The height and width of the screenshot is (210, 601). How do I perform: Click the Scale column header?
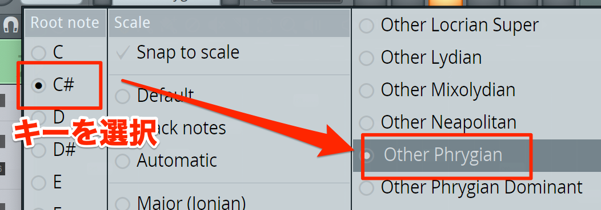[x=229, y=23]
